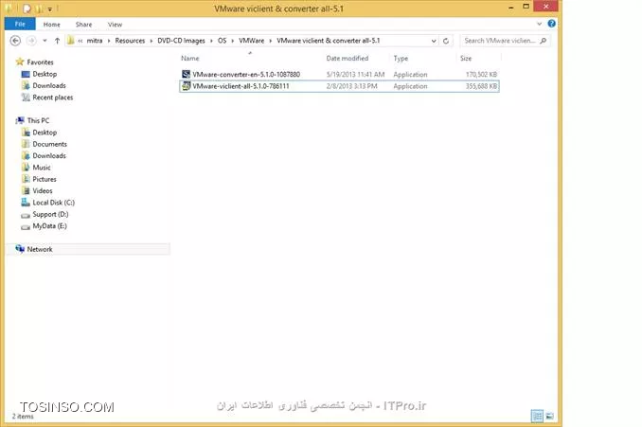
Task: Open the Videos folder
Action: click(43, 191)
